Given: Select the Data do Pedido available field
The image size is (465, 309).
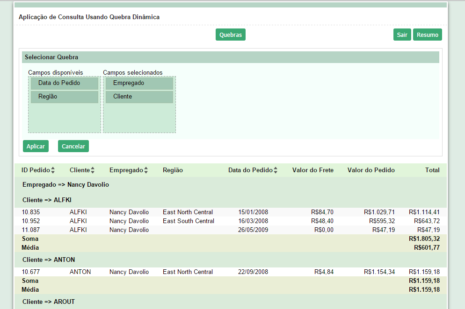Looking at the screenshot, I should pos(65,83).
